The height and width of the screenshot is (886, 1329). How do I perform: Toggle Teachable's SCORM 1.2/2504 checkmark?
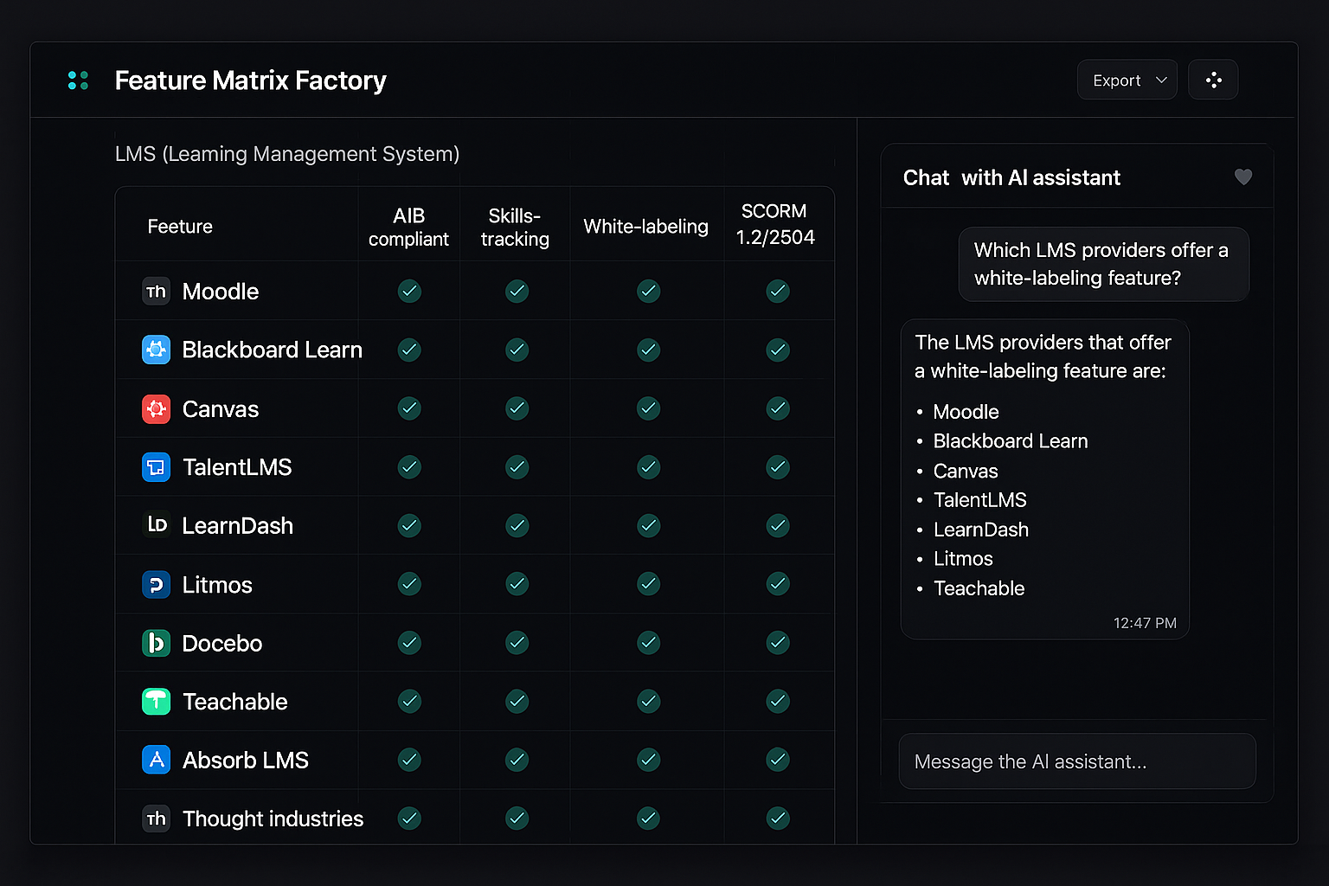point(777,702)
